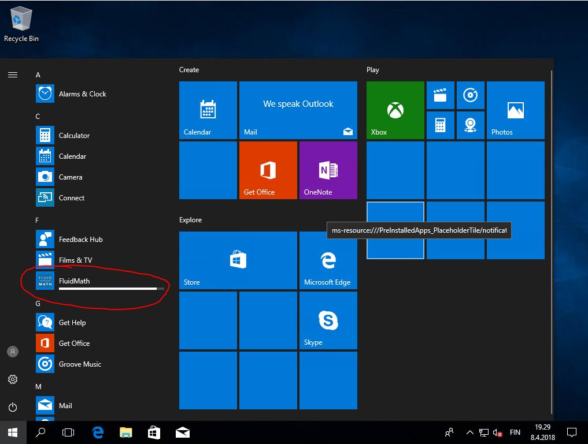
Task: Click the Start button on the taskbar
Action: (13, 433)
